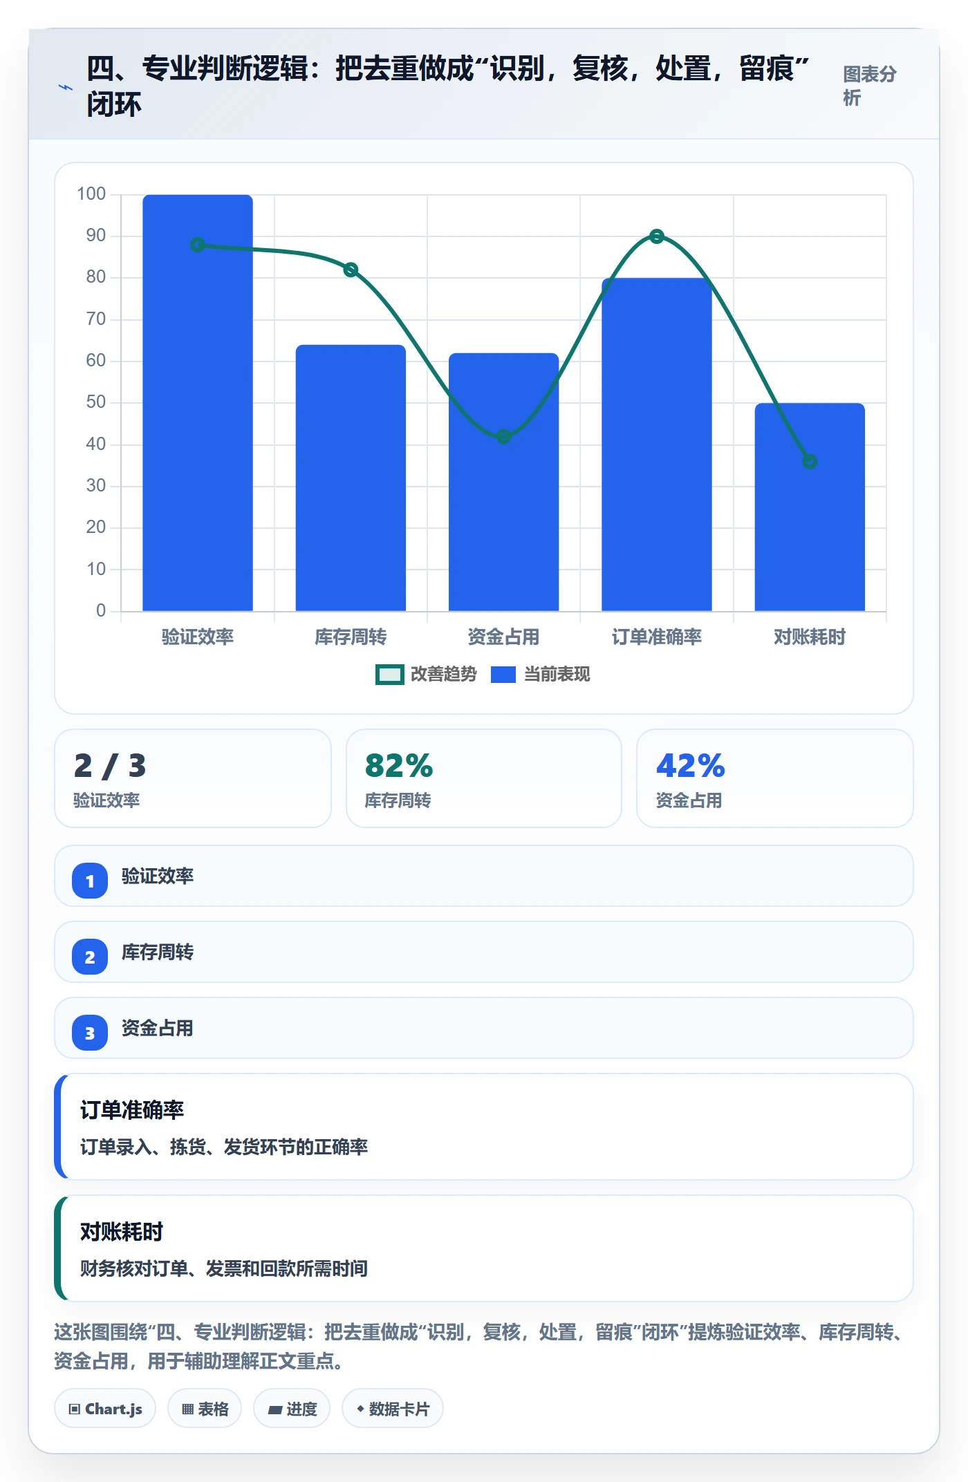Toggle the 改善趋势 legend swatch
This screenshot has height=1482, width=968.
point(389,675)
